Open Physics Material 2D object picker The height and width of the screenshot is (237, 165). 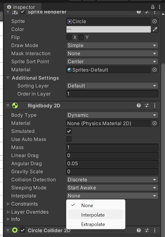[155, 123]
